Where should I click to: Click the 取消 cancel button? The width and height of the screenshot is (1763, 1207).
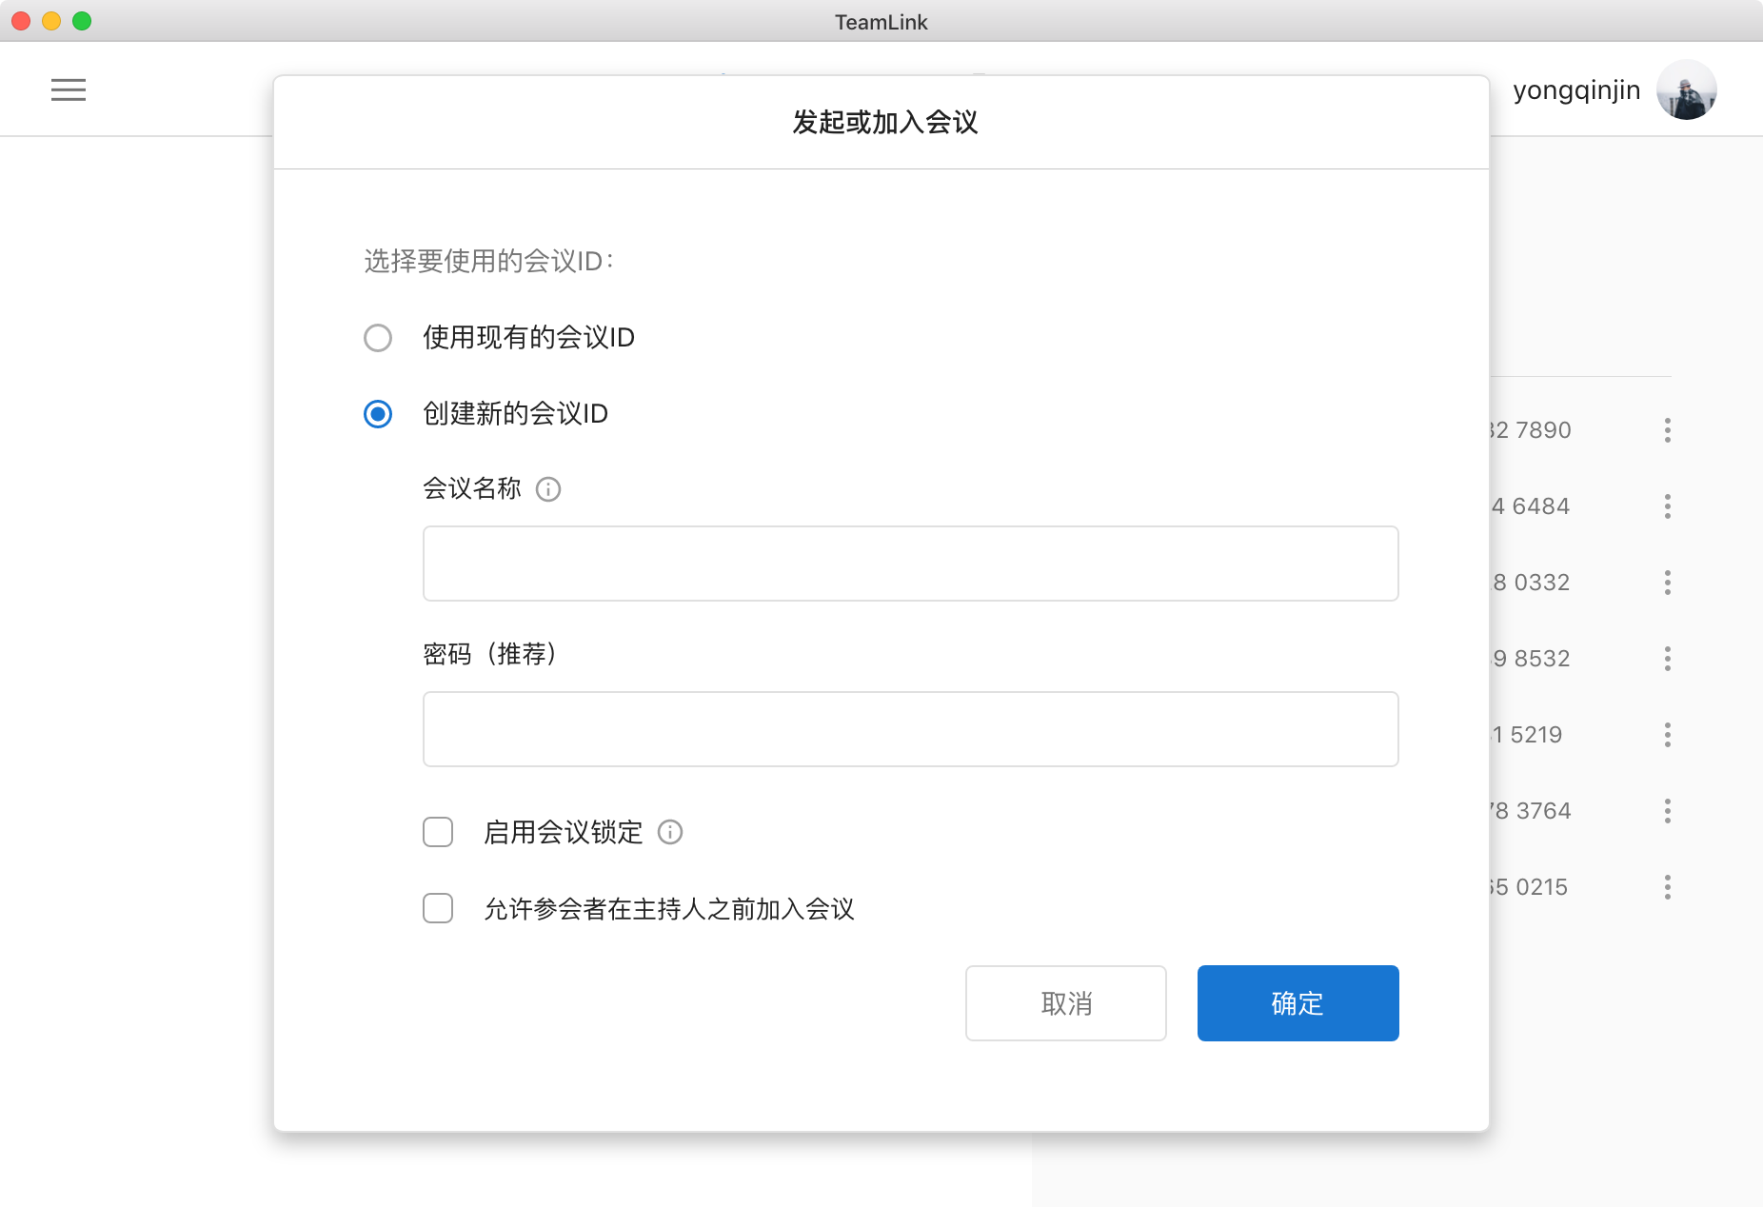1065,1002
